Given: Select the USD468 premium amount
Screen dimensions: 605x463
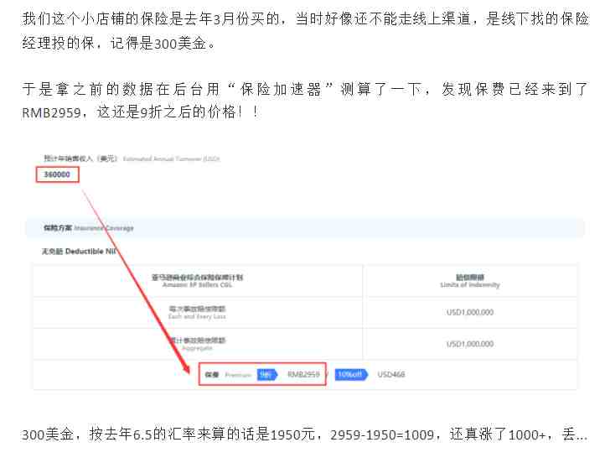Looking at the screenshot, I should (x=390, y=375).
